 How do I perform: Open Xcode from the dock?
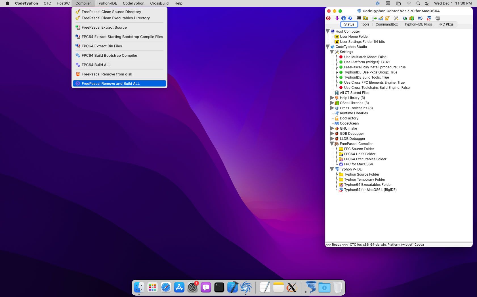coord(232,287)
